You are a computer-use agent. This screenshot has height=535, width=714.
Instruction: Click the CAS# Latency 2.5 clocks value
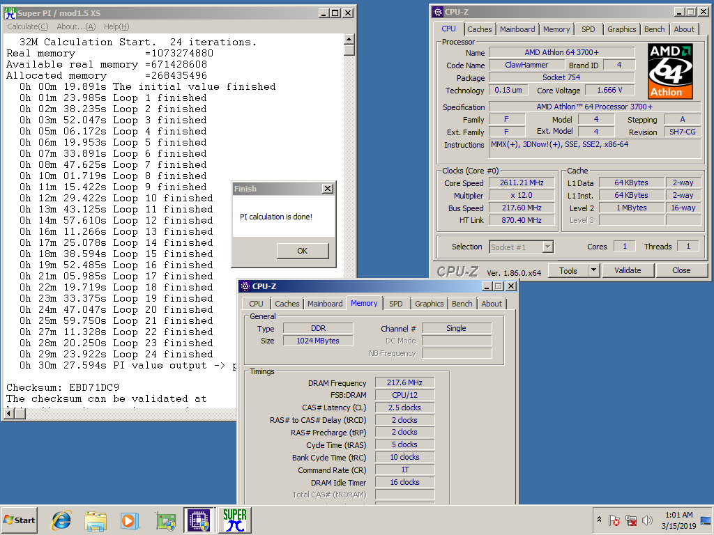tap(404, 408)
